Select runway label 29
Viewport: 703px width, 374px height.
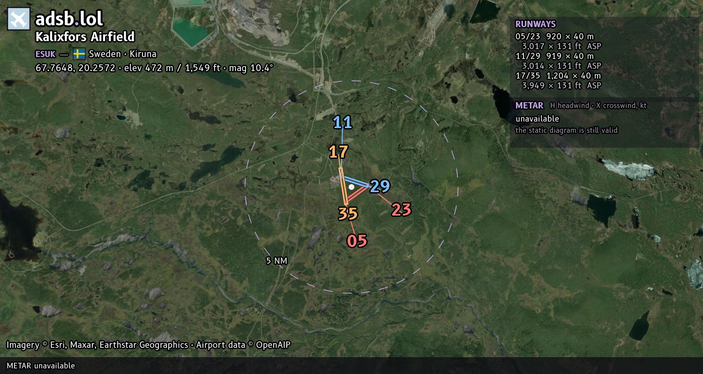[x=380, y=186]
